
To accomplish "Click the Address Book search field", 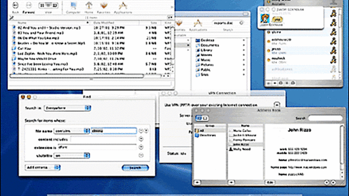I will [325, 118].
